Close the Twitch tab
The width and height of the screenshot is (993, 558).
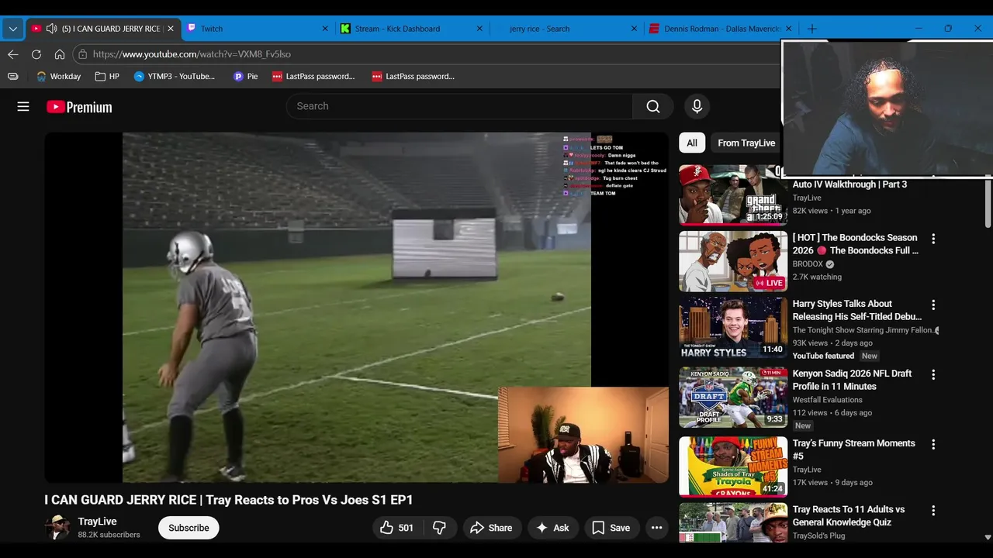click(x=327, y=29)
